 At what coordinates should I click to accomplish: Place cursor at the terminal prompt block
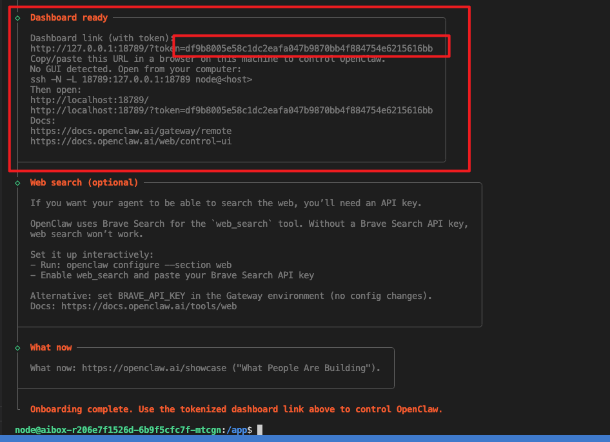coord(259,430)
